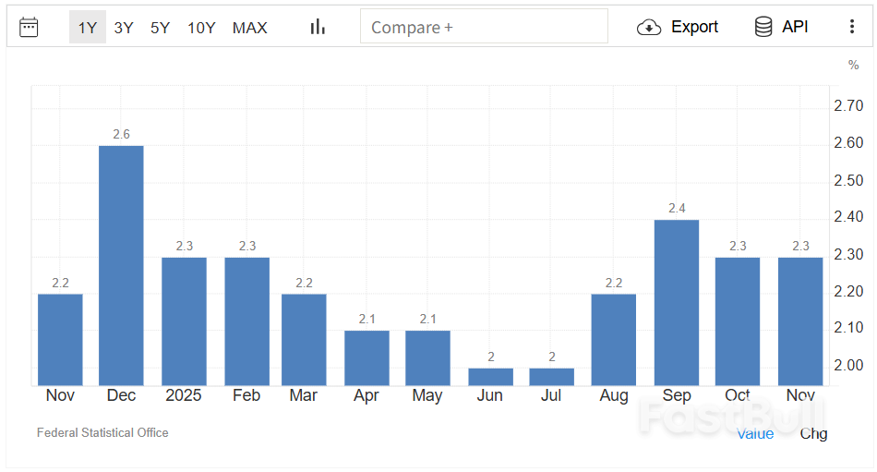Viewport: 877px width, 472px height.
Task: Click the 2.70 y-axis label
Action: tap(848, 106)
